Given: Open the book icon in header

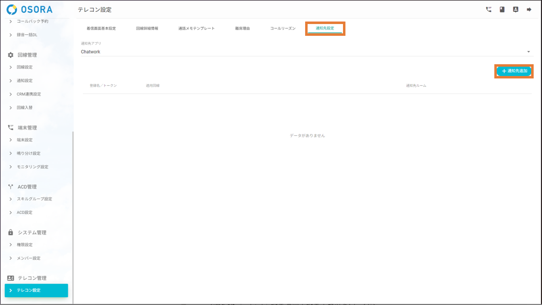Looking at the screenshot, I should click(502, 9).
